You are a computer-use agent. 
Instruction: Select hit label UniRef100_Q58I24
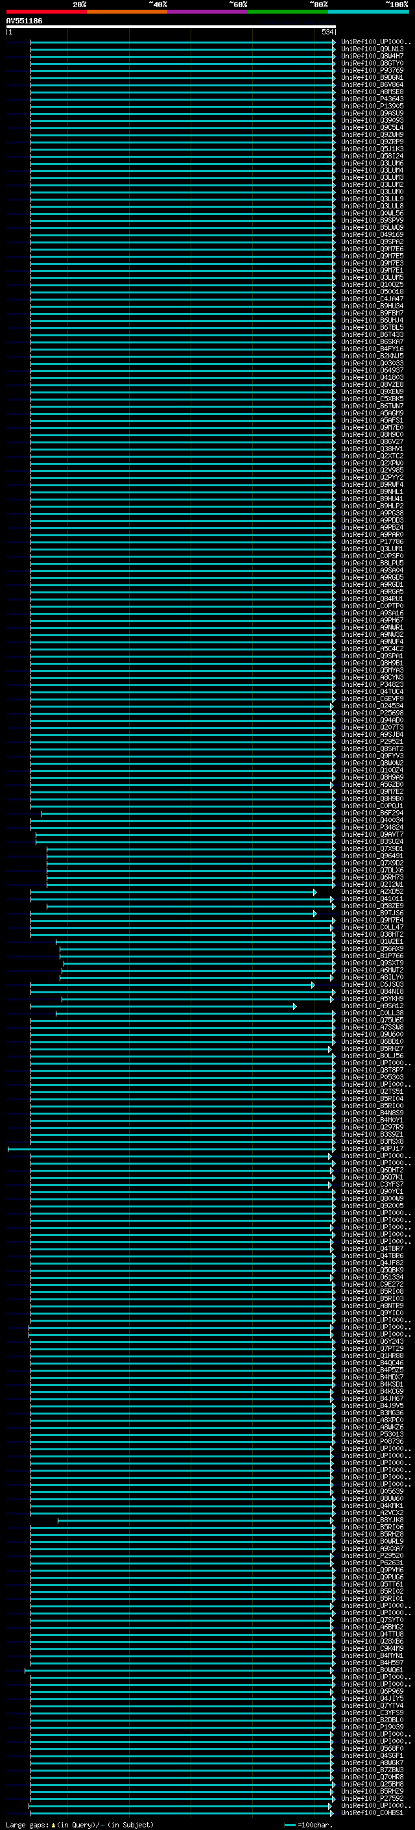pyautogui.click(x=372, y=156)
